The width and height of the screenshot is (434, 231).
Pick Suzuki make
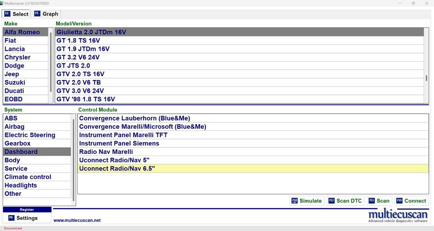tap(26, 82)
